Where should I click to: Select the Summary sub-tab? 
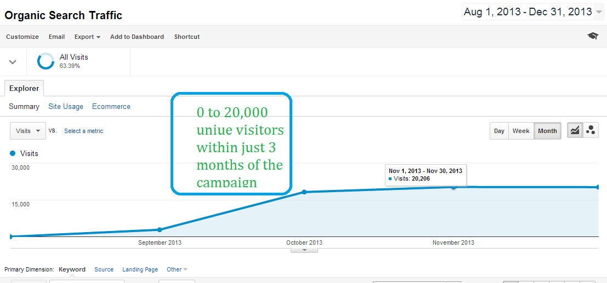pos(24,106)
